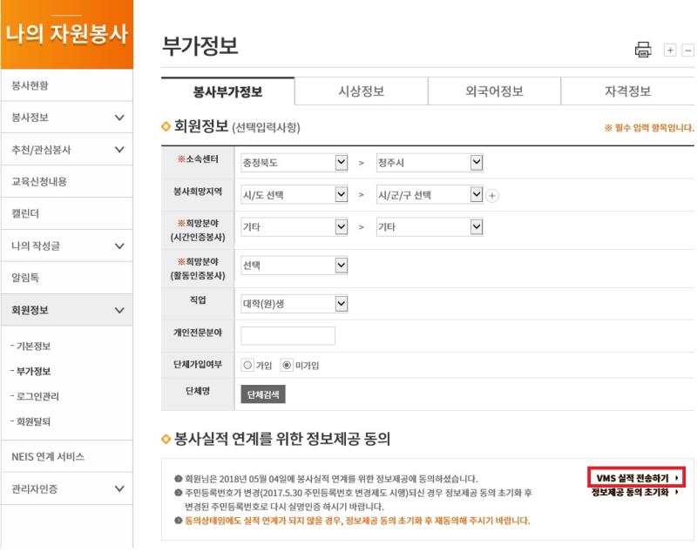Expand the 관리자인증 sidebar section

[x=119, y=489]
